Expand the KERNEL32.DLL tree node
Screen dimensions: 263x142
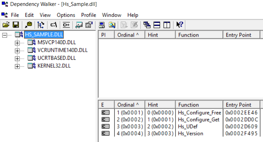click(17, 66)
